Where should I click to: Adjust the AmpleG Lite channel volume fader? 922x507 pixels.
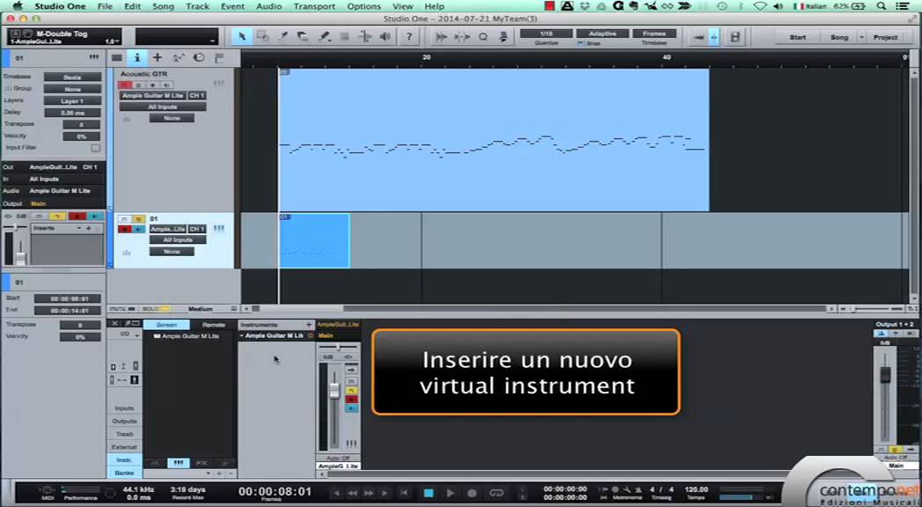click(x=334, y=391)
